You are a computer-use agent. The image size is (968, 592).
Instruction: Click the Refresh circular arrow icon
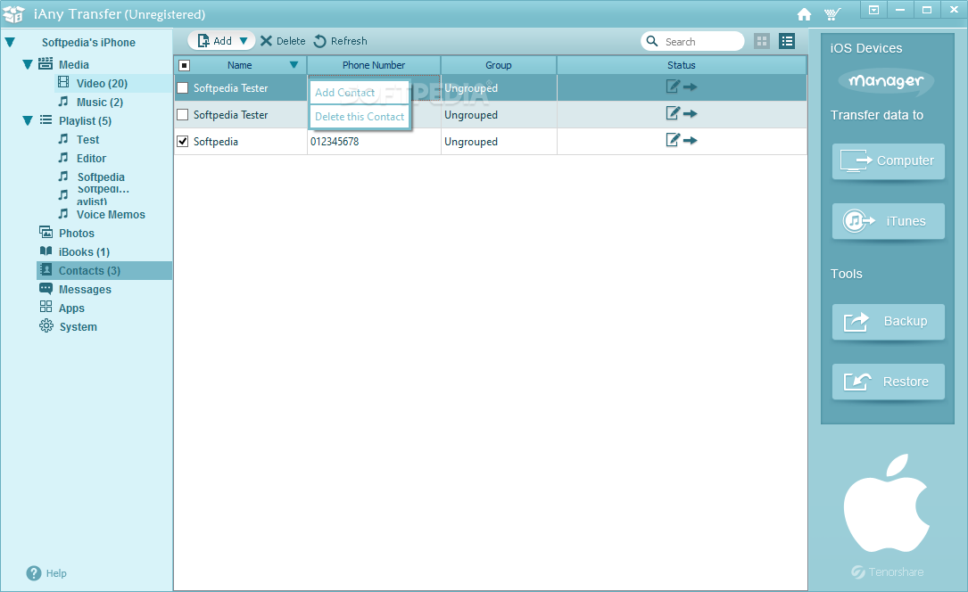point(319,41)
